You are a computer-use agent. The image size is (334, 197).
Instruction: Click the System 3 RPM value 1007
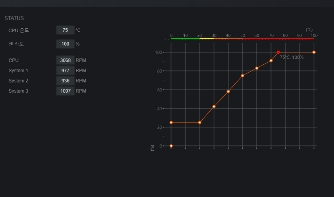pyautogui.click(x=65, y=91)
